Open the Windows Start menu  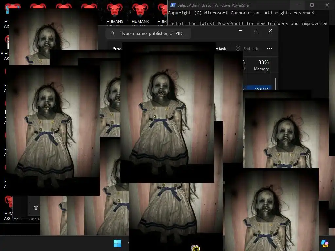point(117,243)
